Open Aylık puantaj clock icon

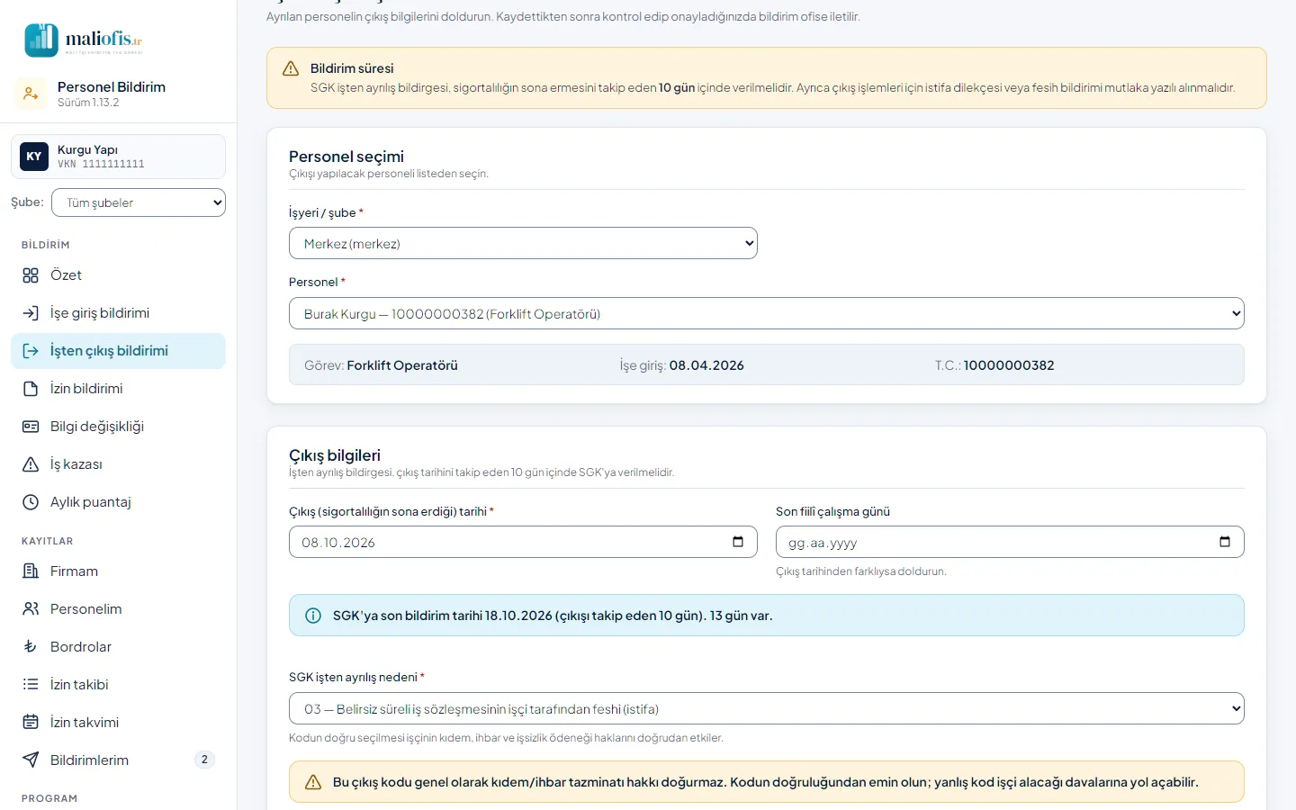coord(31,502)
